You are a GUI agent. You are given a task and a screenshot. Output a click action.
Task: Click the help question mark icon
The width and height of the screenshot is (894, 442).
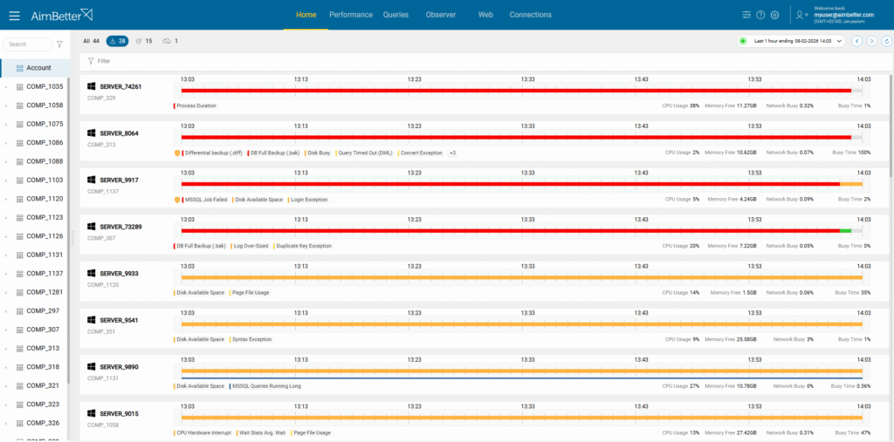pyautogui.click(x=760, y=15)
